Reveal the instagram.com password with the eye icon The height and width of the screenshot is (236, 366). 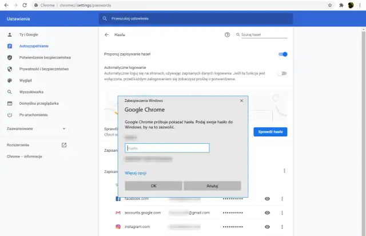(267, 227)
